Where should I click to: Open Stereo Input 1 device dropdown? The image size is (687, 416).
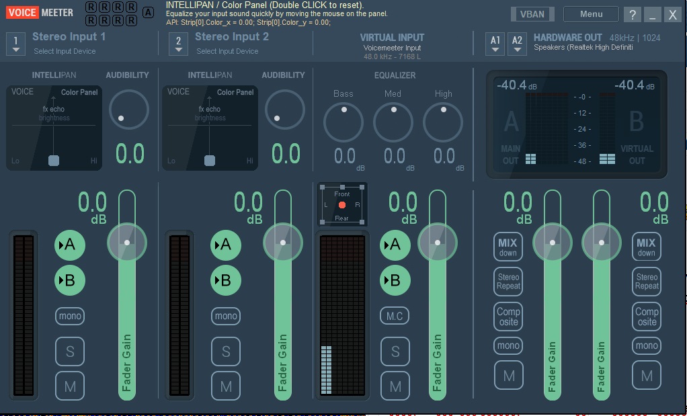click(x=15, y=44)
